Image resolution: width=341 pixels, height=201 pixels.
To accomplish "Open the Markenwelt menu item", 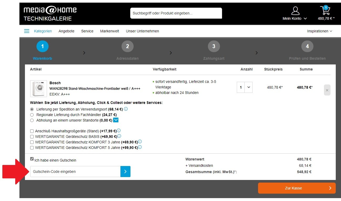I will click(x=109, y=31).
